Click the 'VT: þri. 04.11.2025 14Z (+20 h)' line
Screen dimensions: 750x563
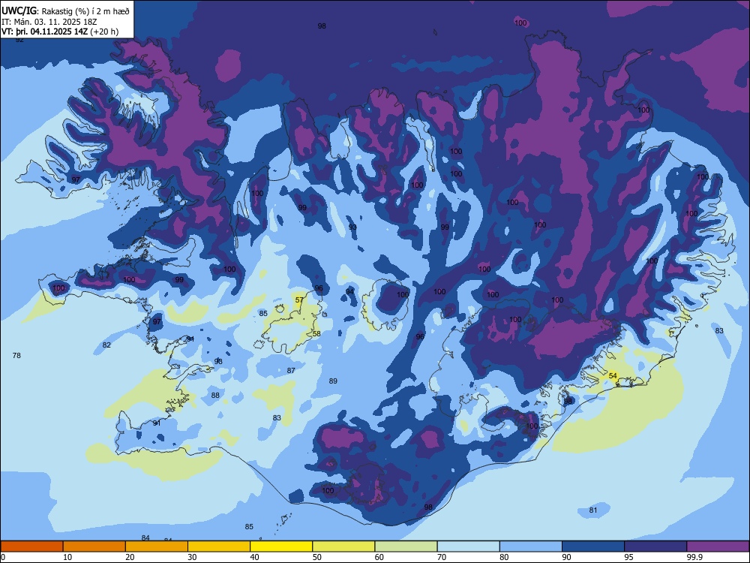(x=60, y=32)
